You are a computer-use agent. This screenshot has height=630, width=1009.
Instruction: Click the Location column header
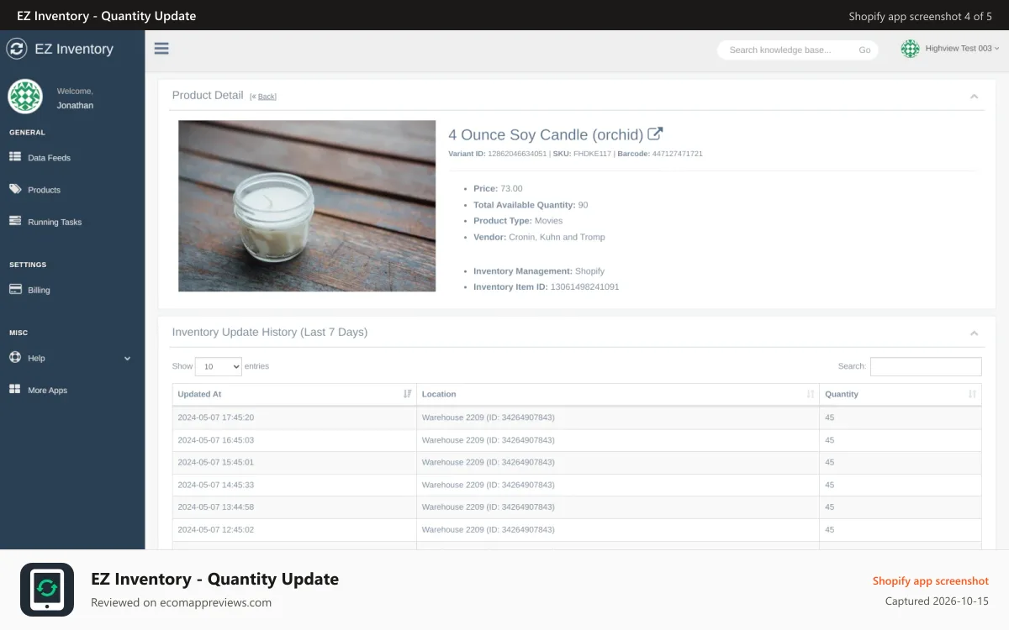click(x=618, y=394)
